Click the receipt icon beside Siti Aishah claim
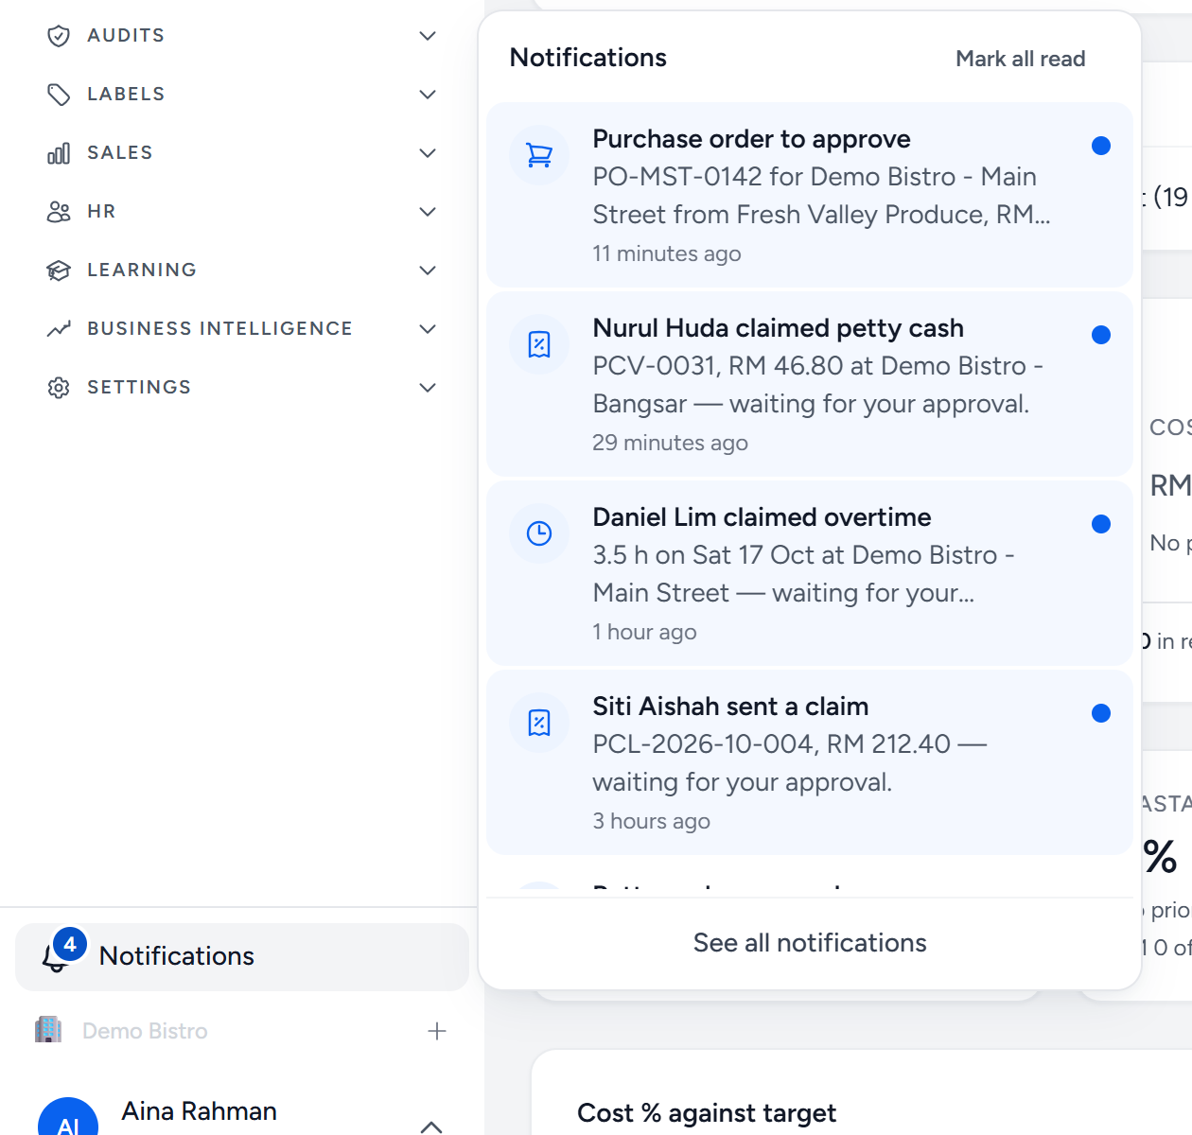 (539, 723)
